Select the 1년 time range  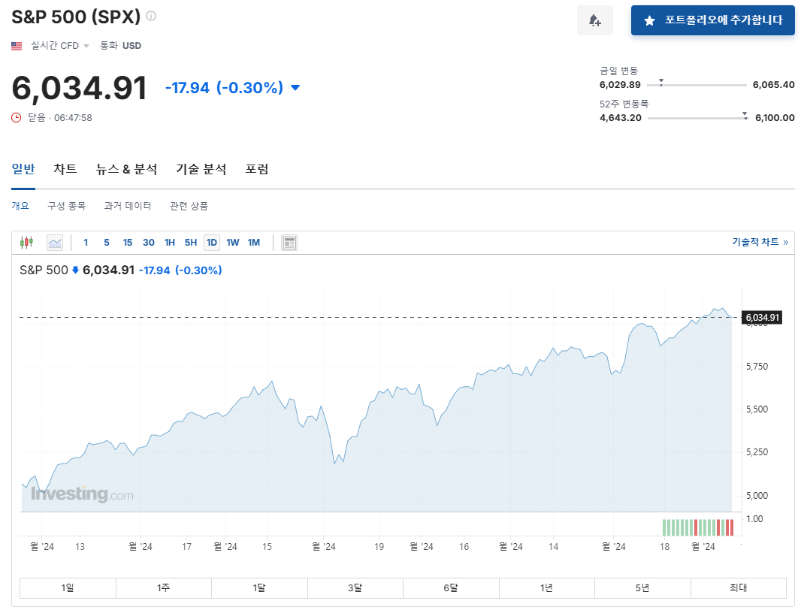pyautogui.click(x=546, y=588)
